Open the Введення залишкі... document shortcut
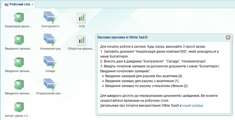Image resolution: width=235 pixels, height=120 pixels. pyautogui.click(x=19, y=40)
